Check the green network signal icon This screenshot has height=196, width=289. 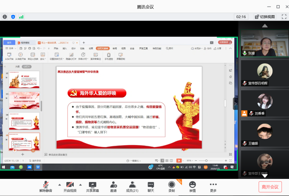click(21, 17)
